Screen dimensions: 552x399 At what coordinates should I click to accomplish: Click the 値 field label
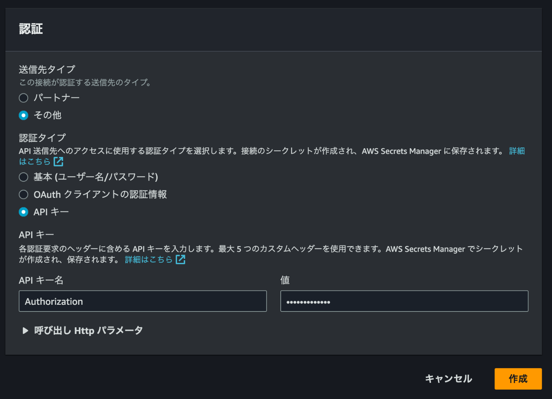[285, 280]
